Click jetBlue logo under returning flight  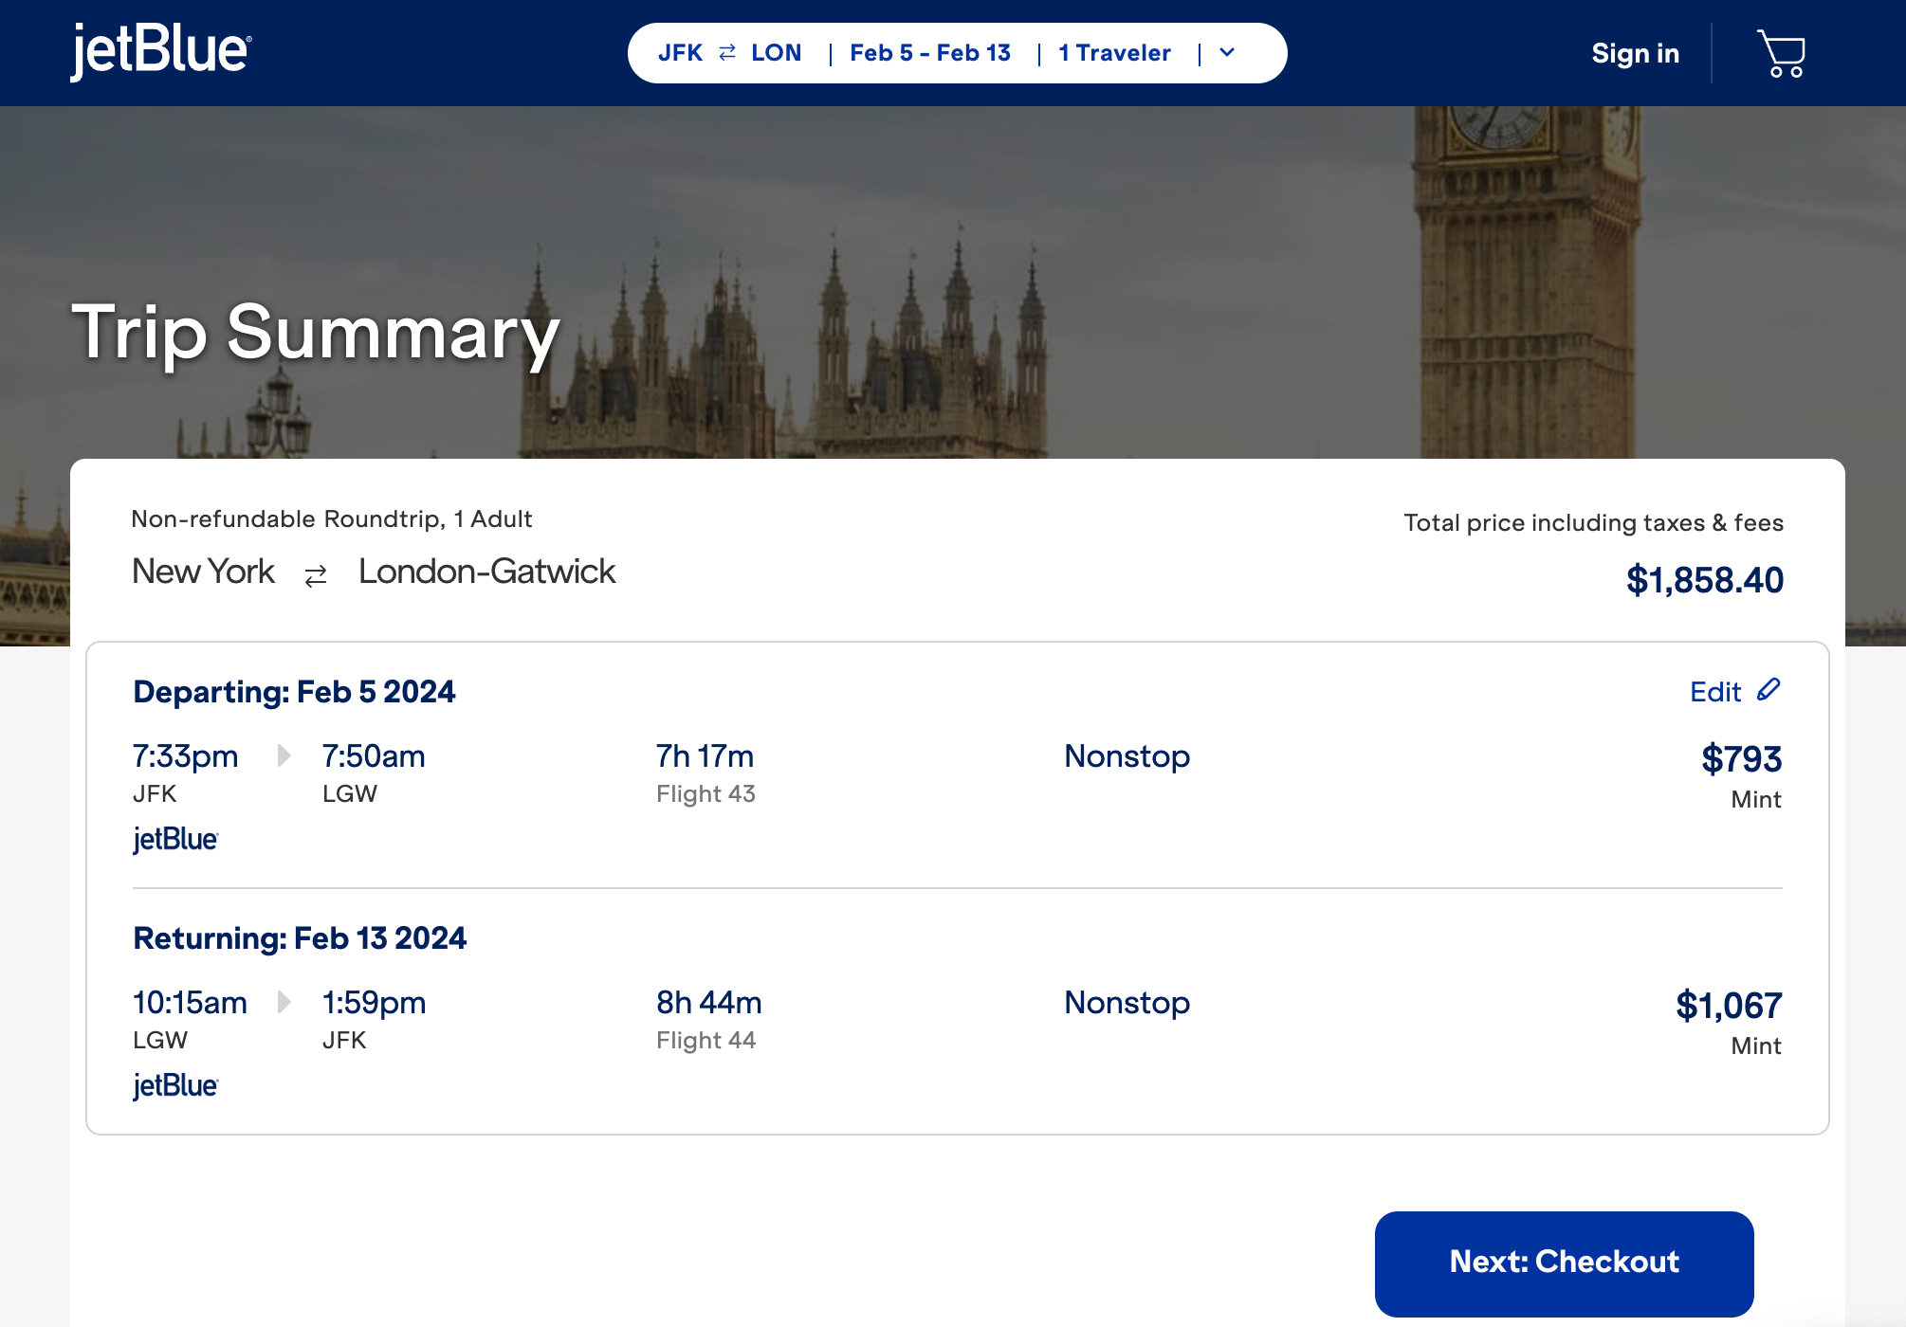(x=175, y=1085)
